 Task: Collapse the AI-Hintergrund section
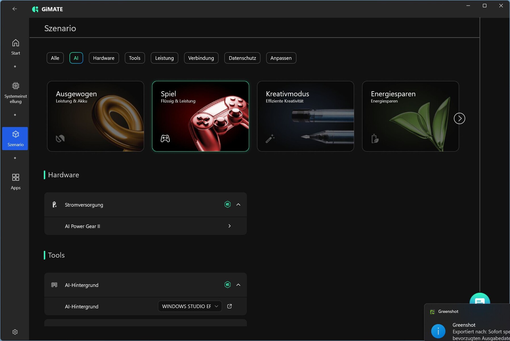click(238, 285)
